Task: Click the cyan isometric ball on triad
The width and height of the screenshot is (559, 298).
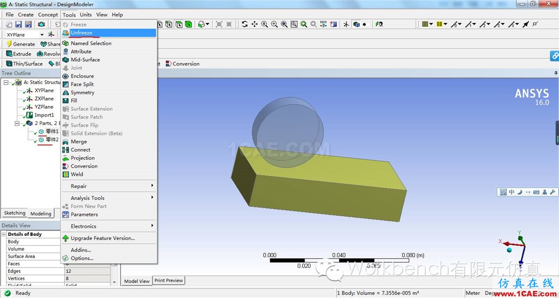Action: pyautogui.click(x=509, y=250)
